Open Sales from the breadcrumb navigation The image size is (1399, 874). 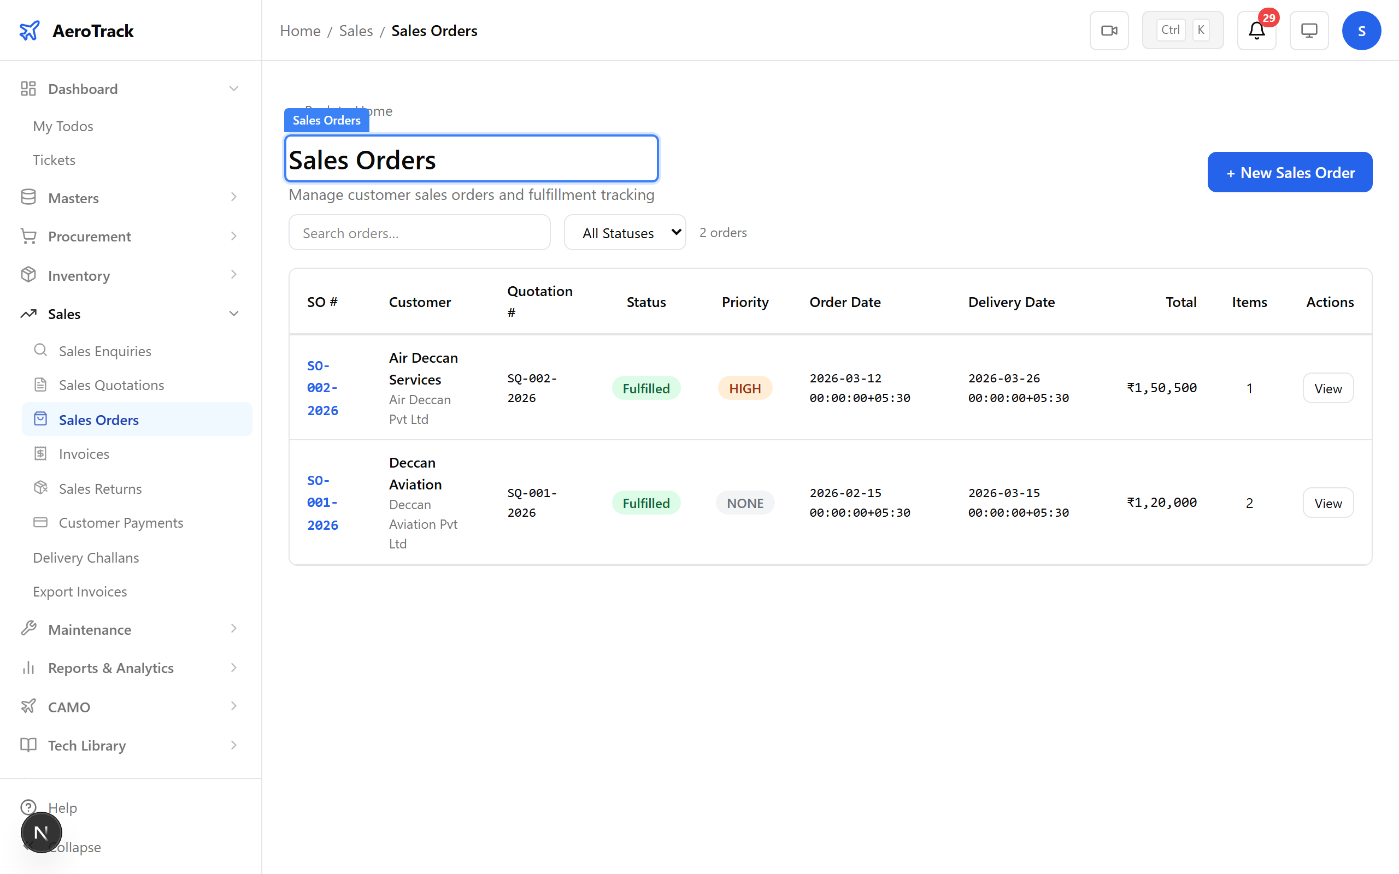(x=356, y=30)
